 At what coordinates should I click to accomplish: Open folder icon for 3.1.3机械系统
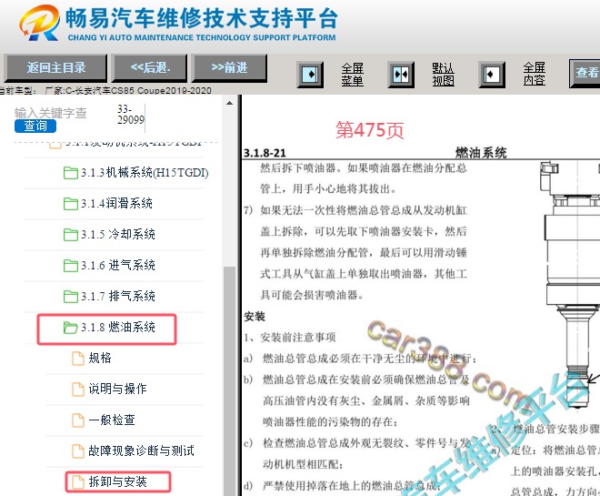70,172
